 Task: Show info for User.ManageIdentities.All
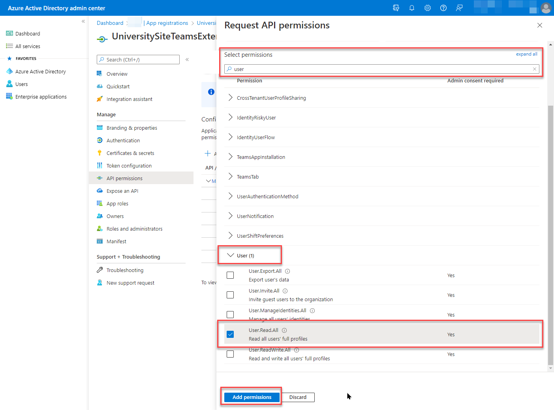[x=312, y=311]
